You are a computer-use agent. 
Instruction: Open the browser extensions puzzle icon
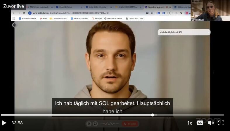point(169,13)
